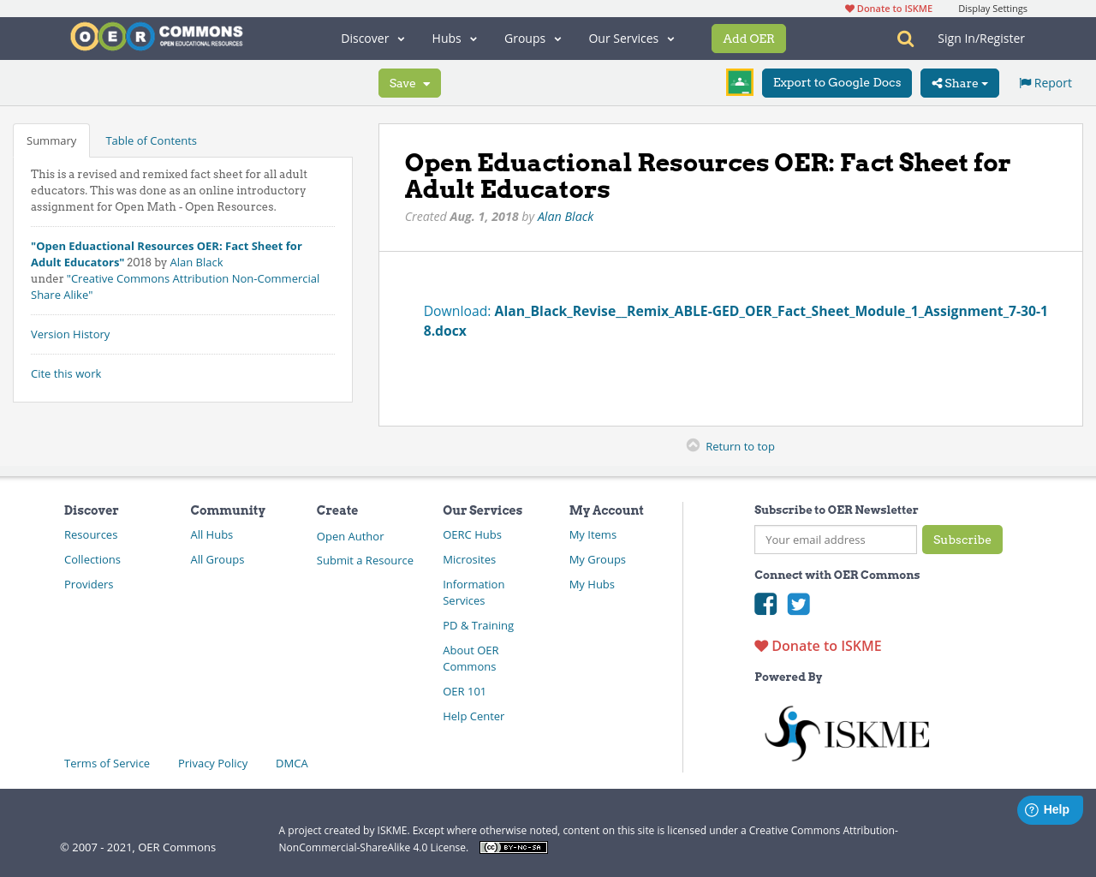Expand the Share dropdown

(x=959, y=83)
